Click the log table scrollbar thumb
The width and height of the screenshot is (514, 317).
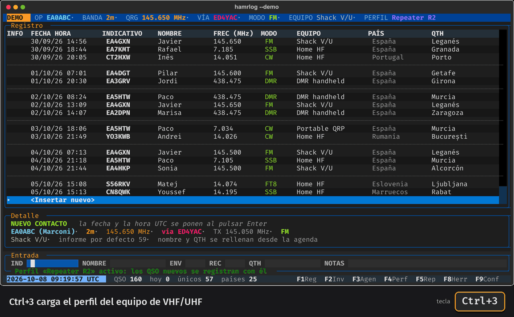tap(503, 195)
